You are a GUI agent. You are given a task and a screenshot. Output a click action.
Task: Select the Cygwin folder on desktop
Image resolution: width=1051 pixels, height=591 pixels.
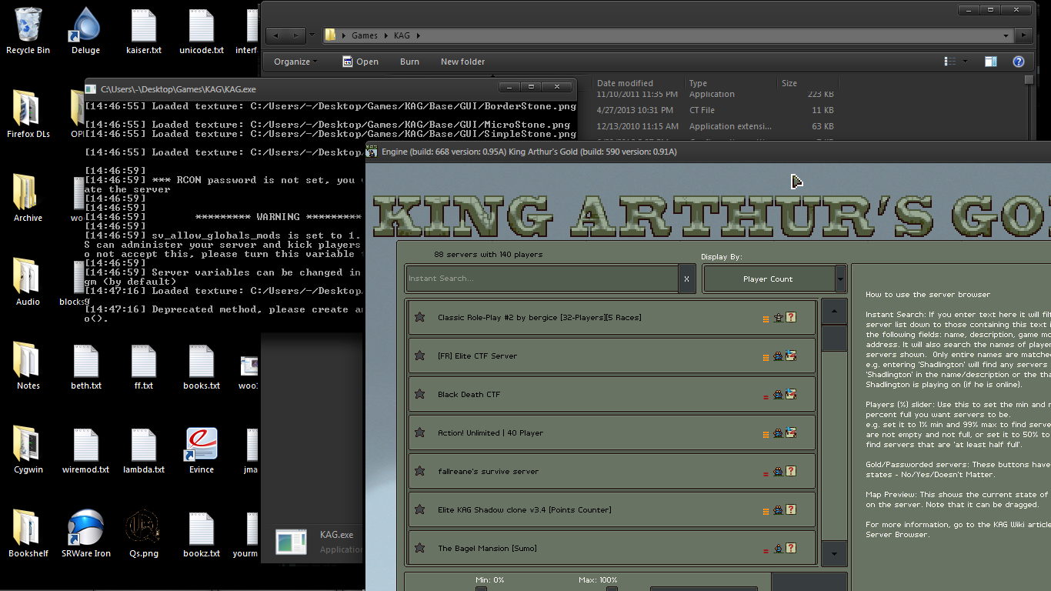28,451
